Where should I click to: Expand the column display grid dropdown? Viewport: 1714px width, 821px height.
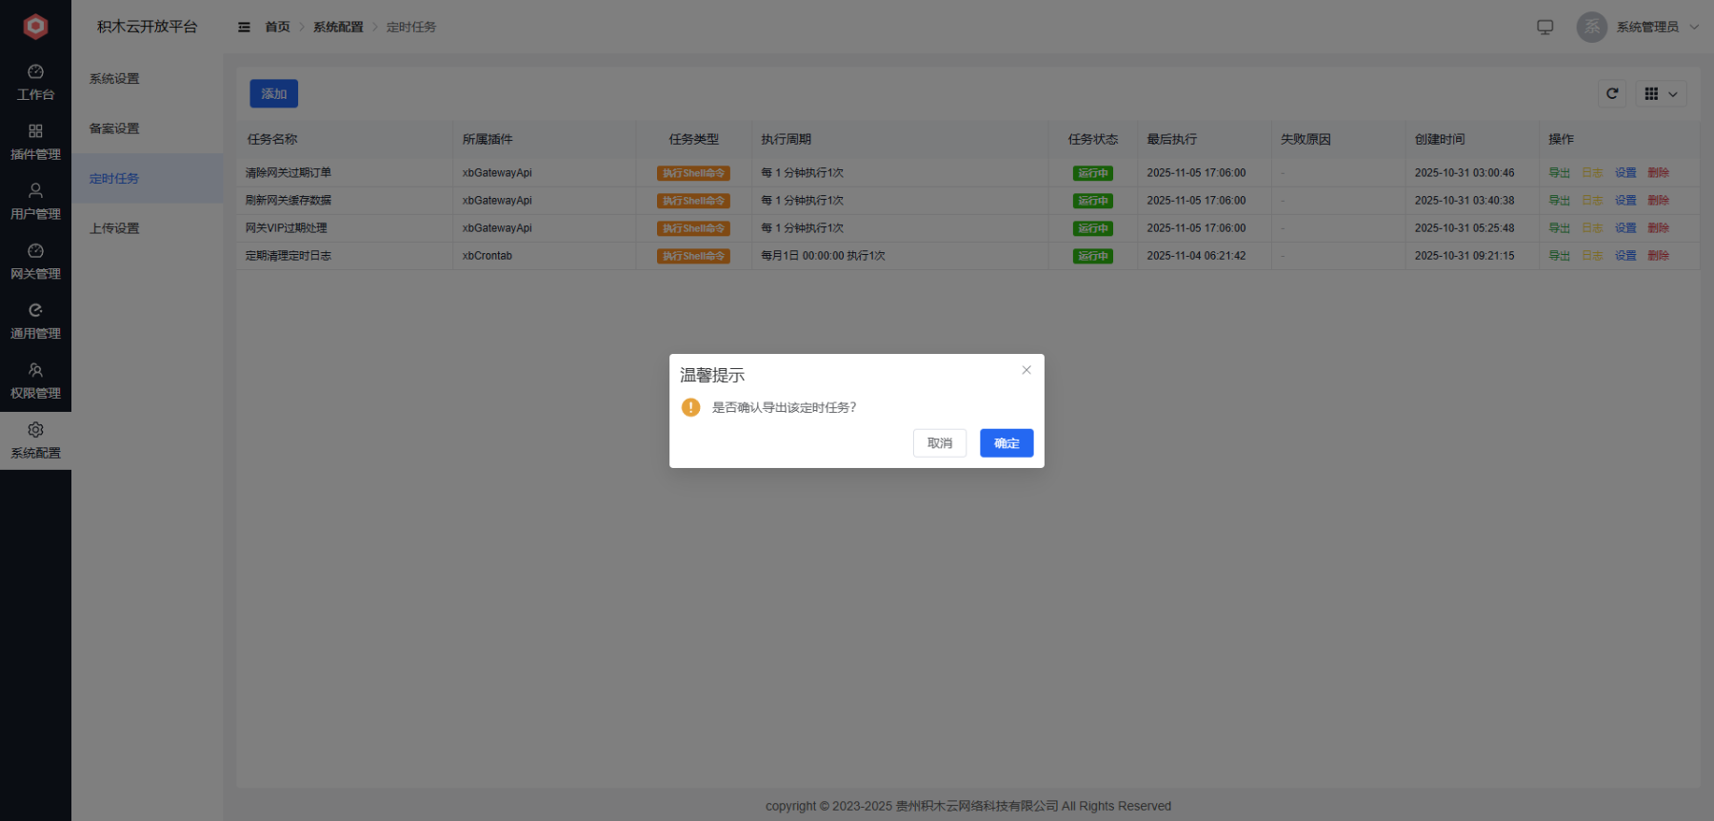click(x=1661, y=93)
